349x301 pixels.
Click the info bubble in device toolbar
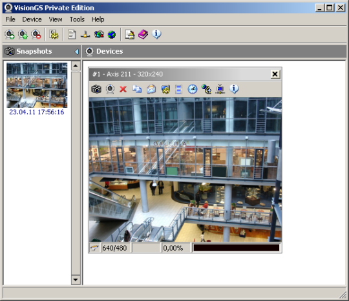(x=234, y=88)
